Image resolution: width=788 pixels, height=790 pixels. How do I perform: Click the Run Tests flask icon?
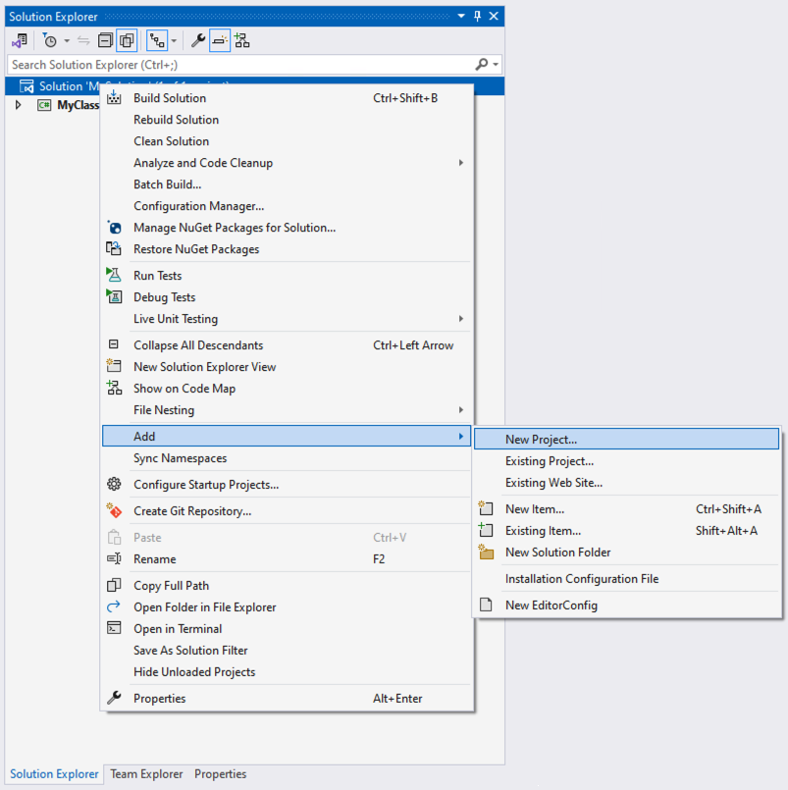coord(115,275)
